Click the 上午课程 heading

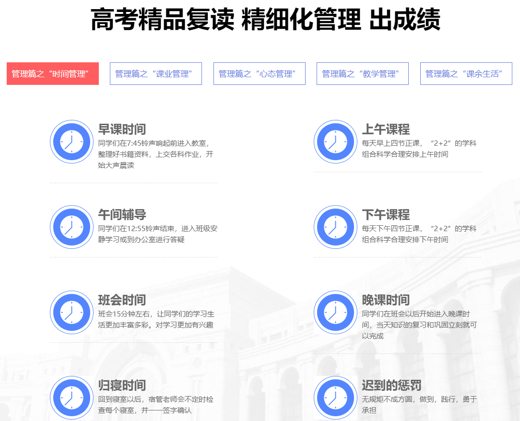pyautogui.click(x=386, y=129)
